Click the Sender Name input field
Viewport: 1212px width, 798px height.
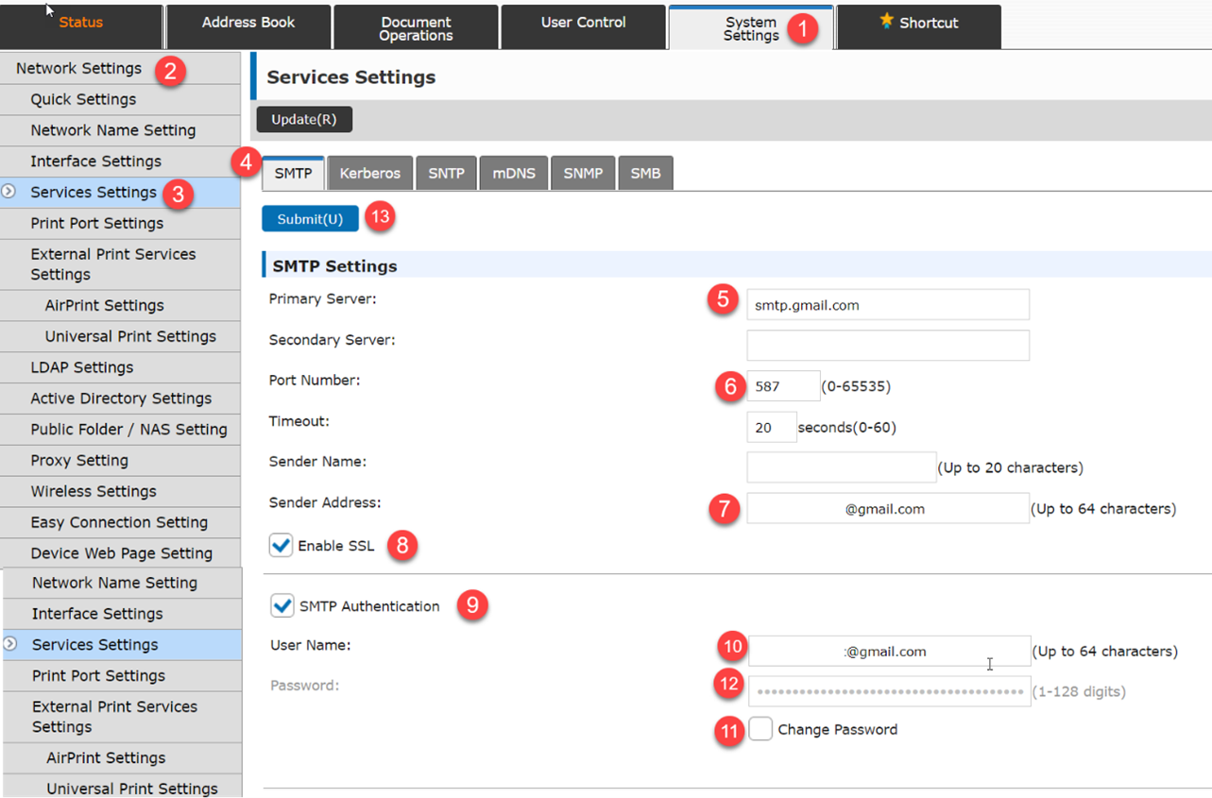pos(841,467)
